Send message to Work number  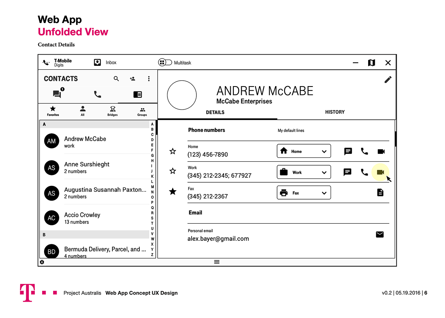pos(347,172)
